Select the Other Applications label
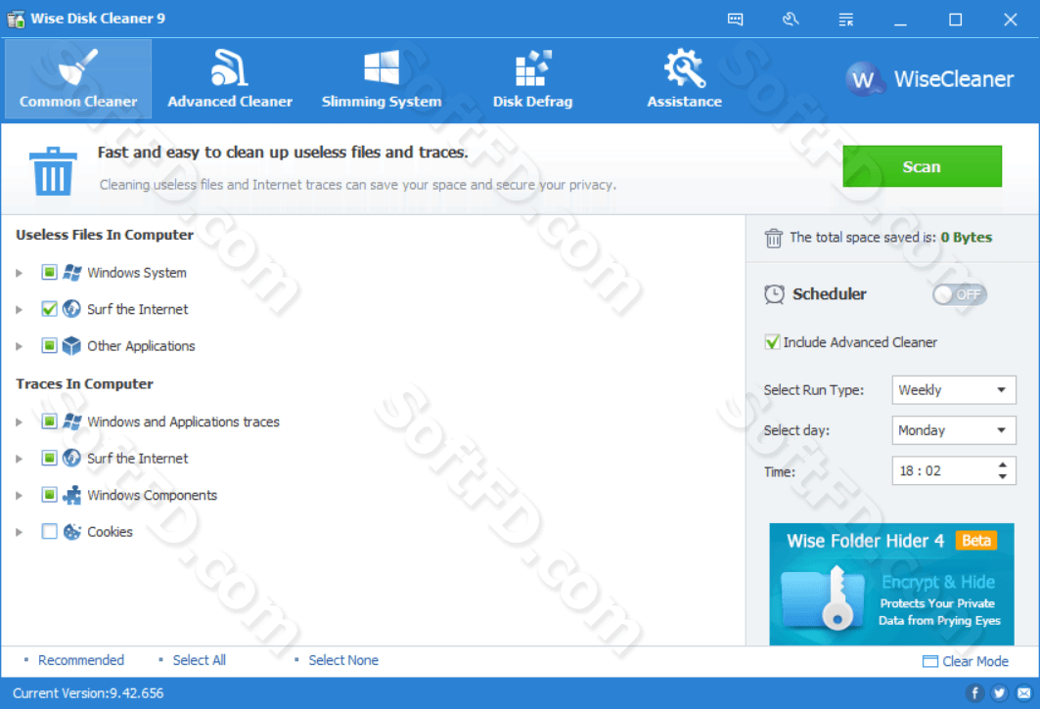This screenshot has width=1040, height=709. pyautogui.click(x=141, y=345)
